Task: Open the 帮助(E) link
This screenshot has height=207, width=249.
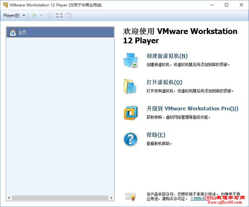Action: tap(156, 135)
